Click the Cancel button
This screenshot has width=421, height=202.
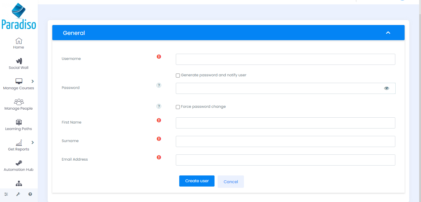(x=231, y=182)
